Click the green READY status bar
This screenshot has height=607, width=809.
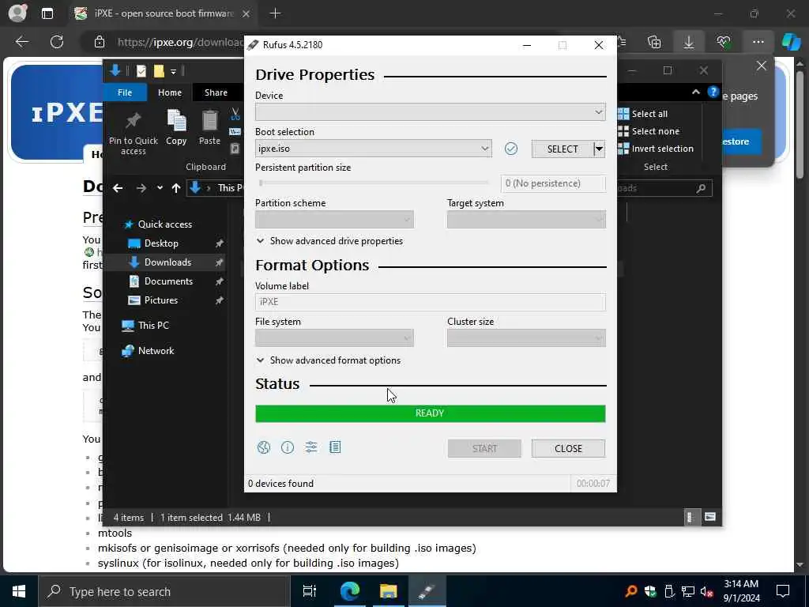[x=431, y=413]
